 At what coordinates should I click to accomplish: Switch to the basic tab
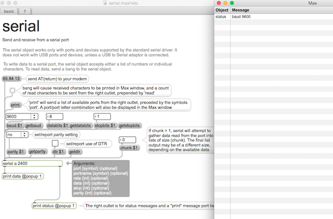9,11
